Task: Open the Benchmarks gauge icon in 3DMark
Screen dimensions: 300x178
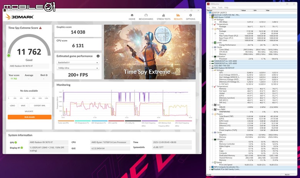Action: (x=146, y=15)
